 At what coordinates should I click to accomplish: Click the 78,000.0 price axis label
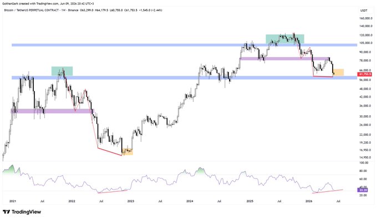point(366,60)
